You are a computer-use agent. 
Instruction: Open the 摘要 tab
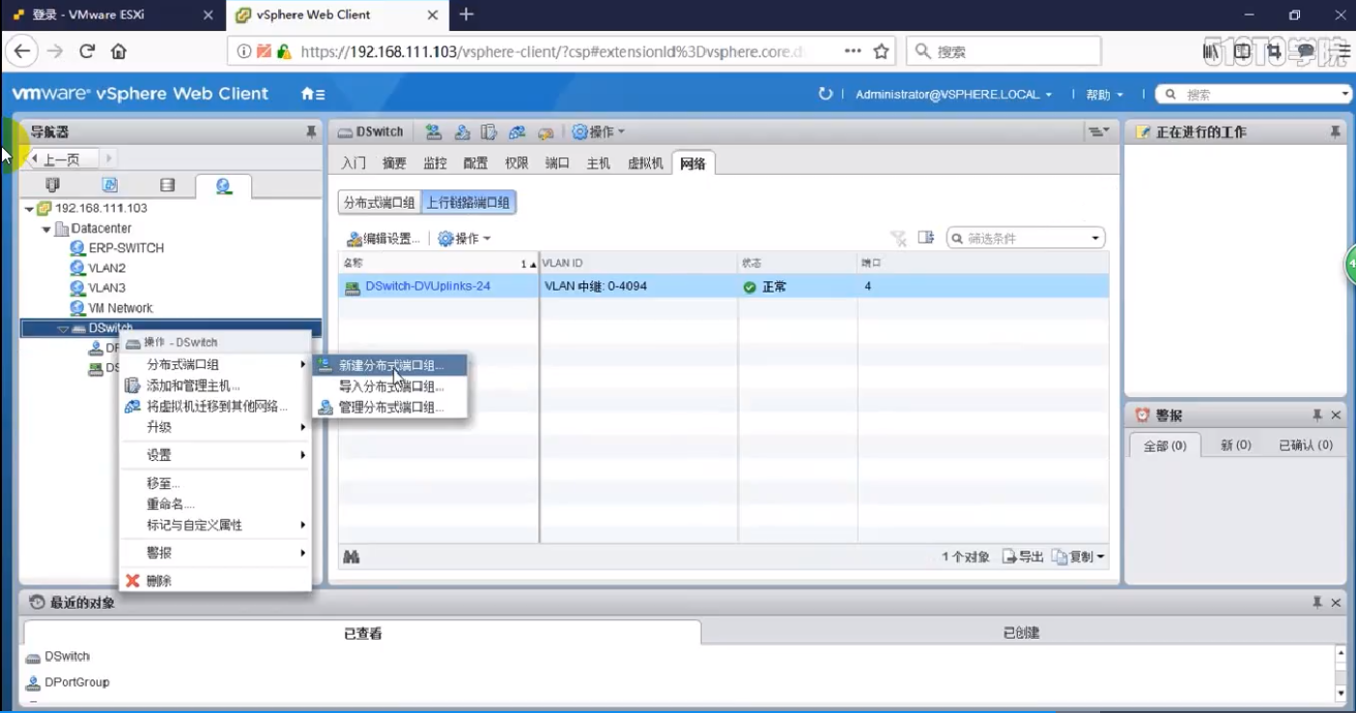394,163
